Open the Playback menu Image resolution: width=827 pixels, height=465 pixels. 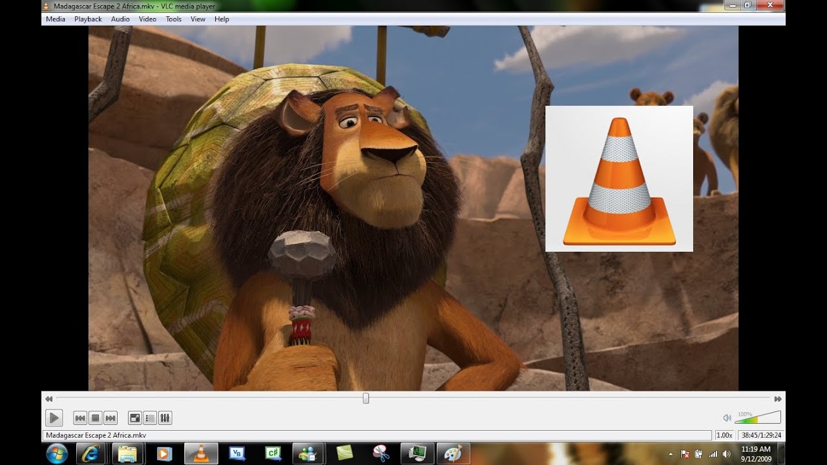coord(88,19)
